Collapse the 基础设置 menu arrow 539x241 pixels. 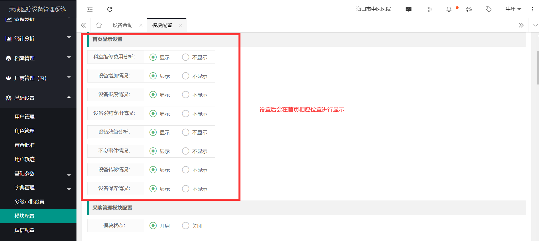click(x=69, y=97)
